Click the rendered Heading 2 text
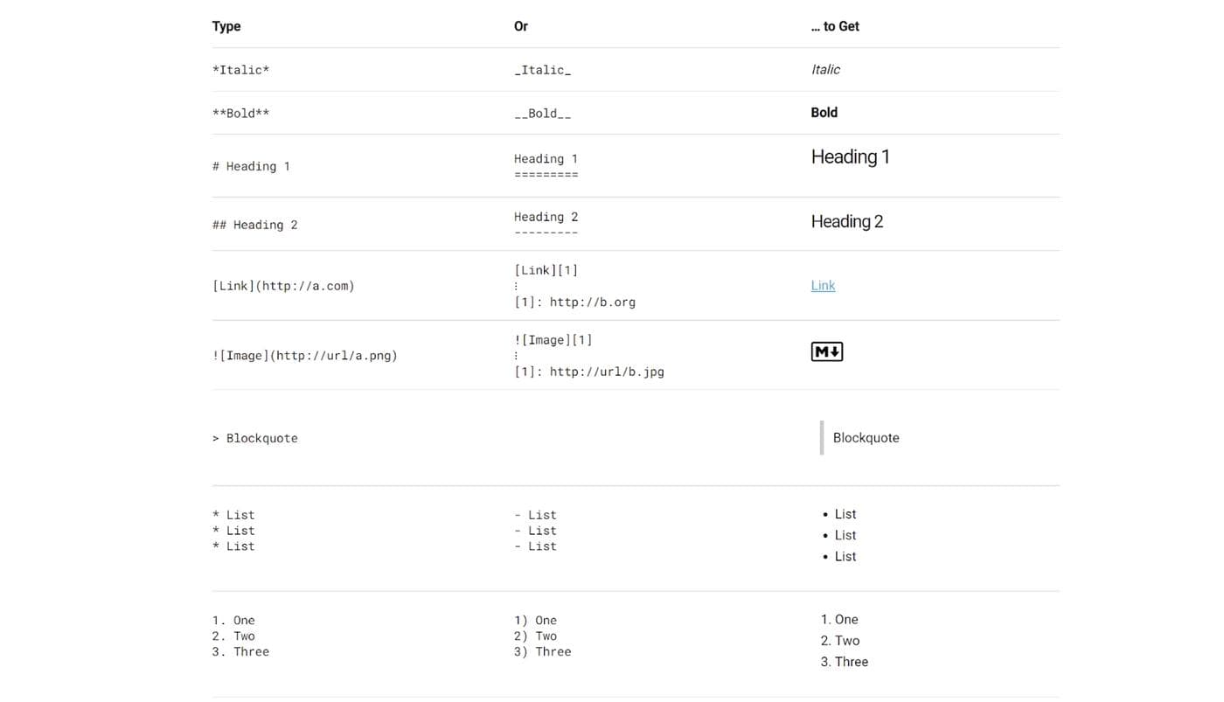This screenshot has width=1224, height=702. [846, 222]
